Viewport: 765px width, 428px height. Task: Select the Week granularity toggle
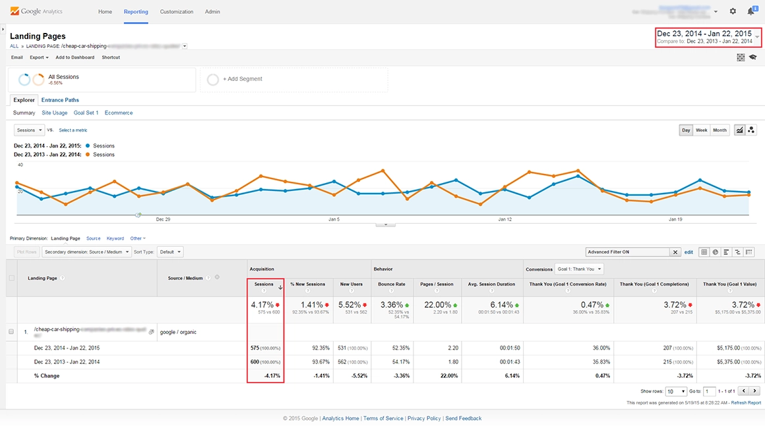click(702, 130)
